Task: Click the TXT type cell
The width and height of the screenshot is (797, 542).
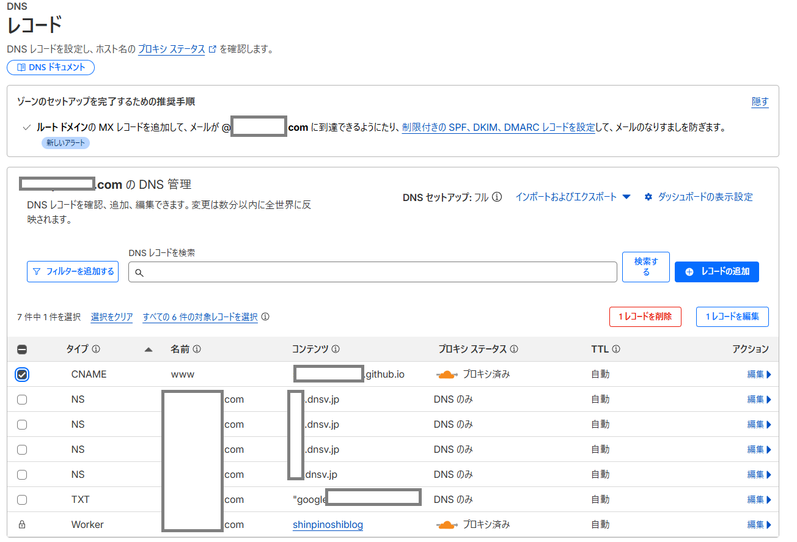Action: coord(80,500)
